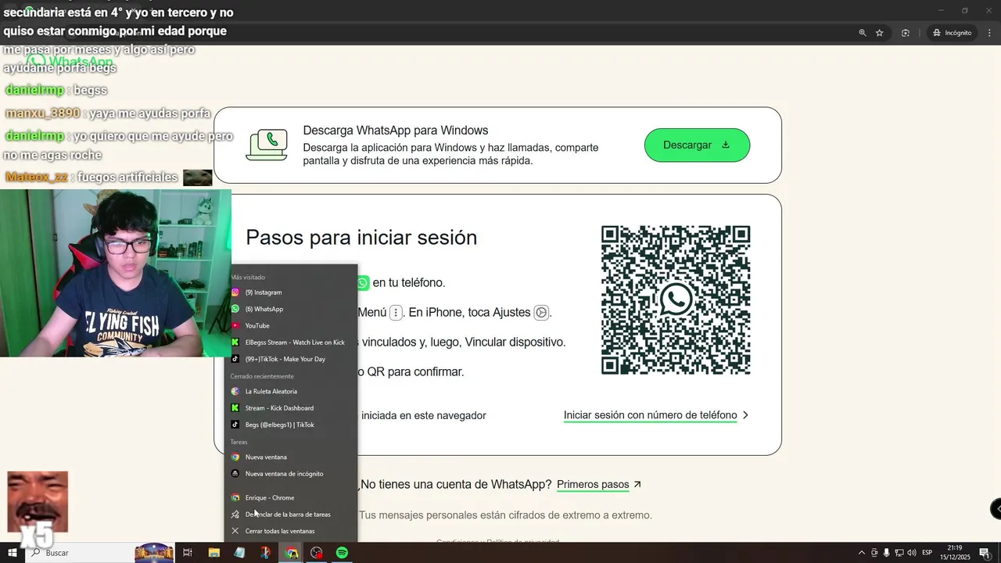Open Chrome's three-dot menu
Viewport: 1001px width, 563px height.
(x=989, y=33)
